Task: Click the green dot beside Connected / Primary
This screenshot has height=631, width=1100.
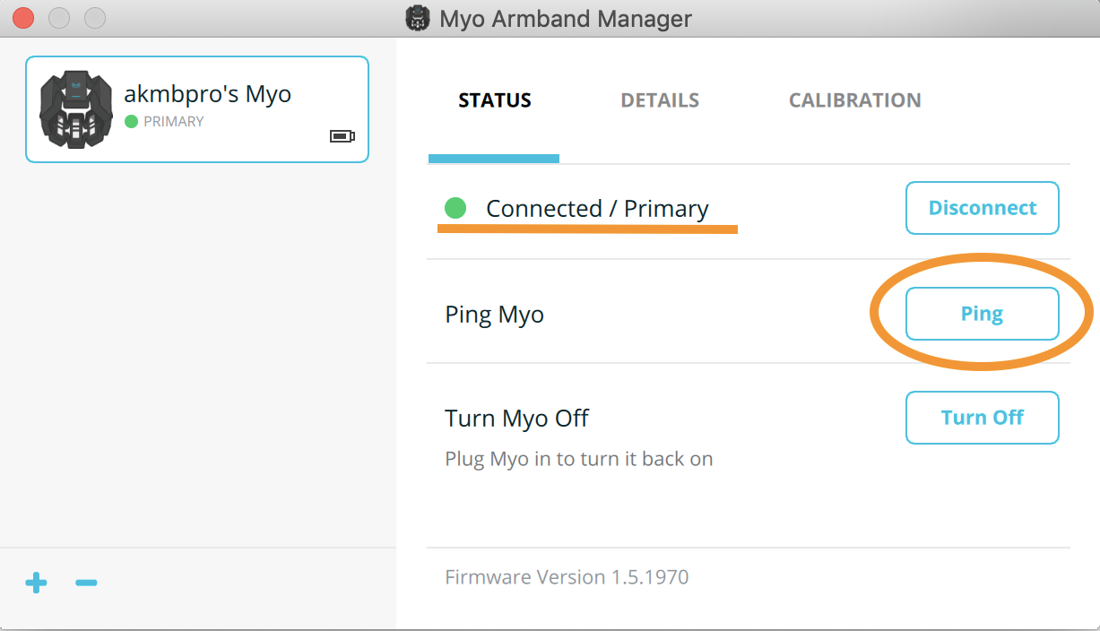Action: (455, 208)
